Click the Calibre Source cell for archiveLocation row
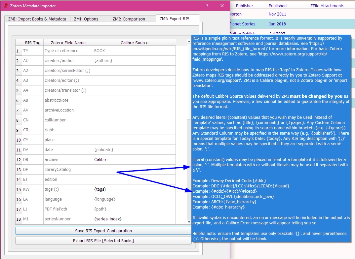This screenshot has width=355, height=259. [134, 110]
